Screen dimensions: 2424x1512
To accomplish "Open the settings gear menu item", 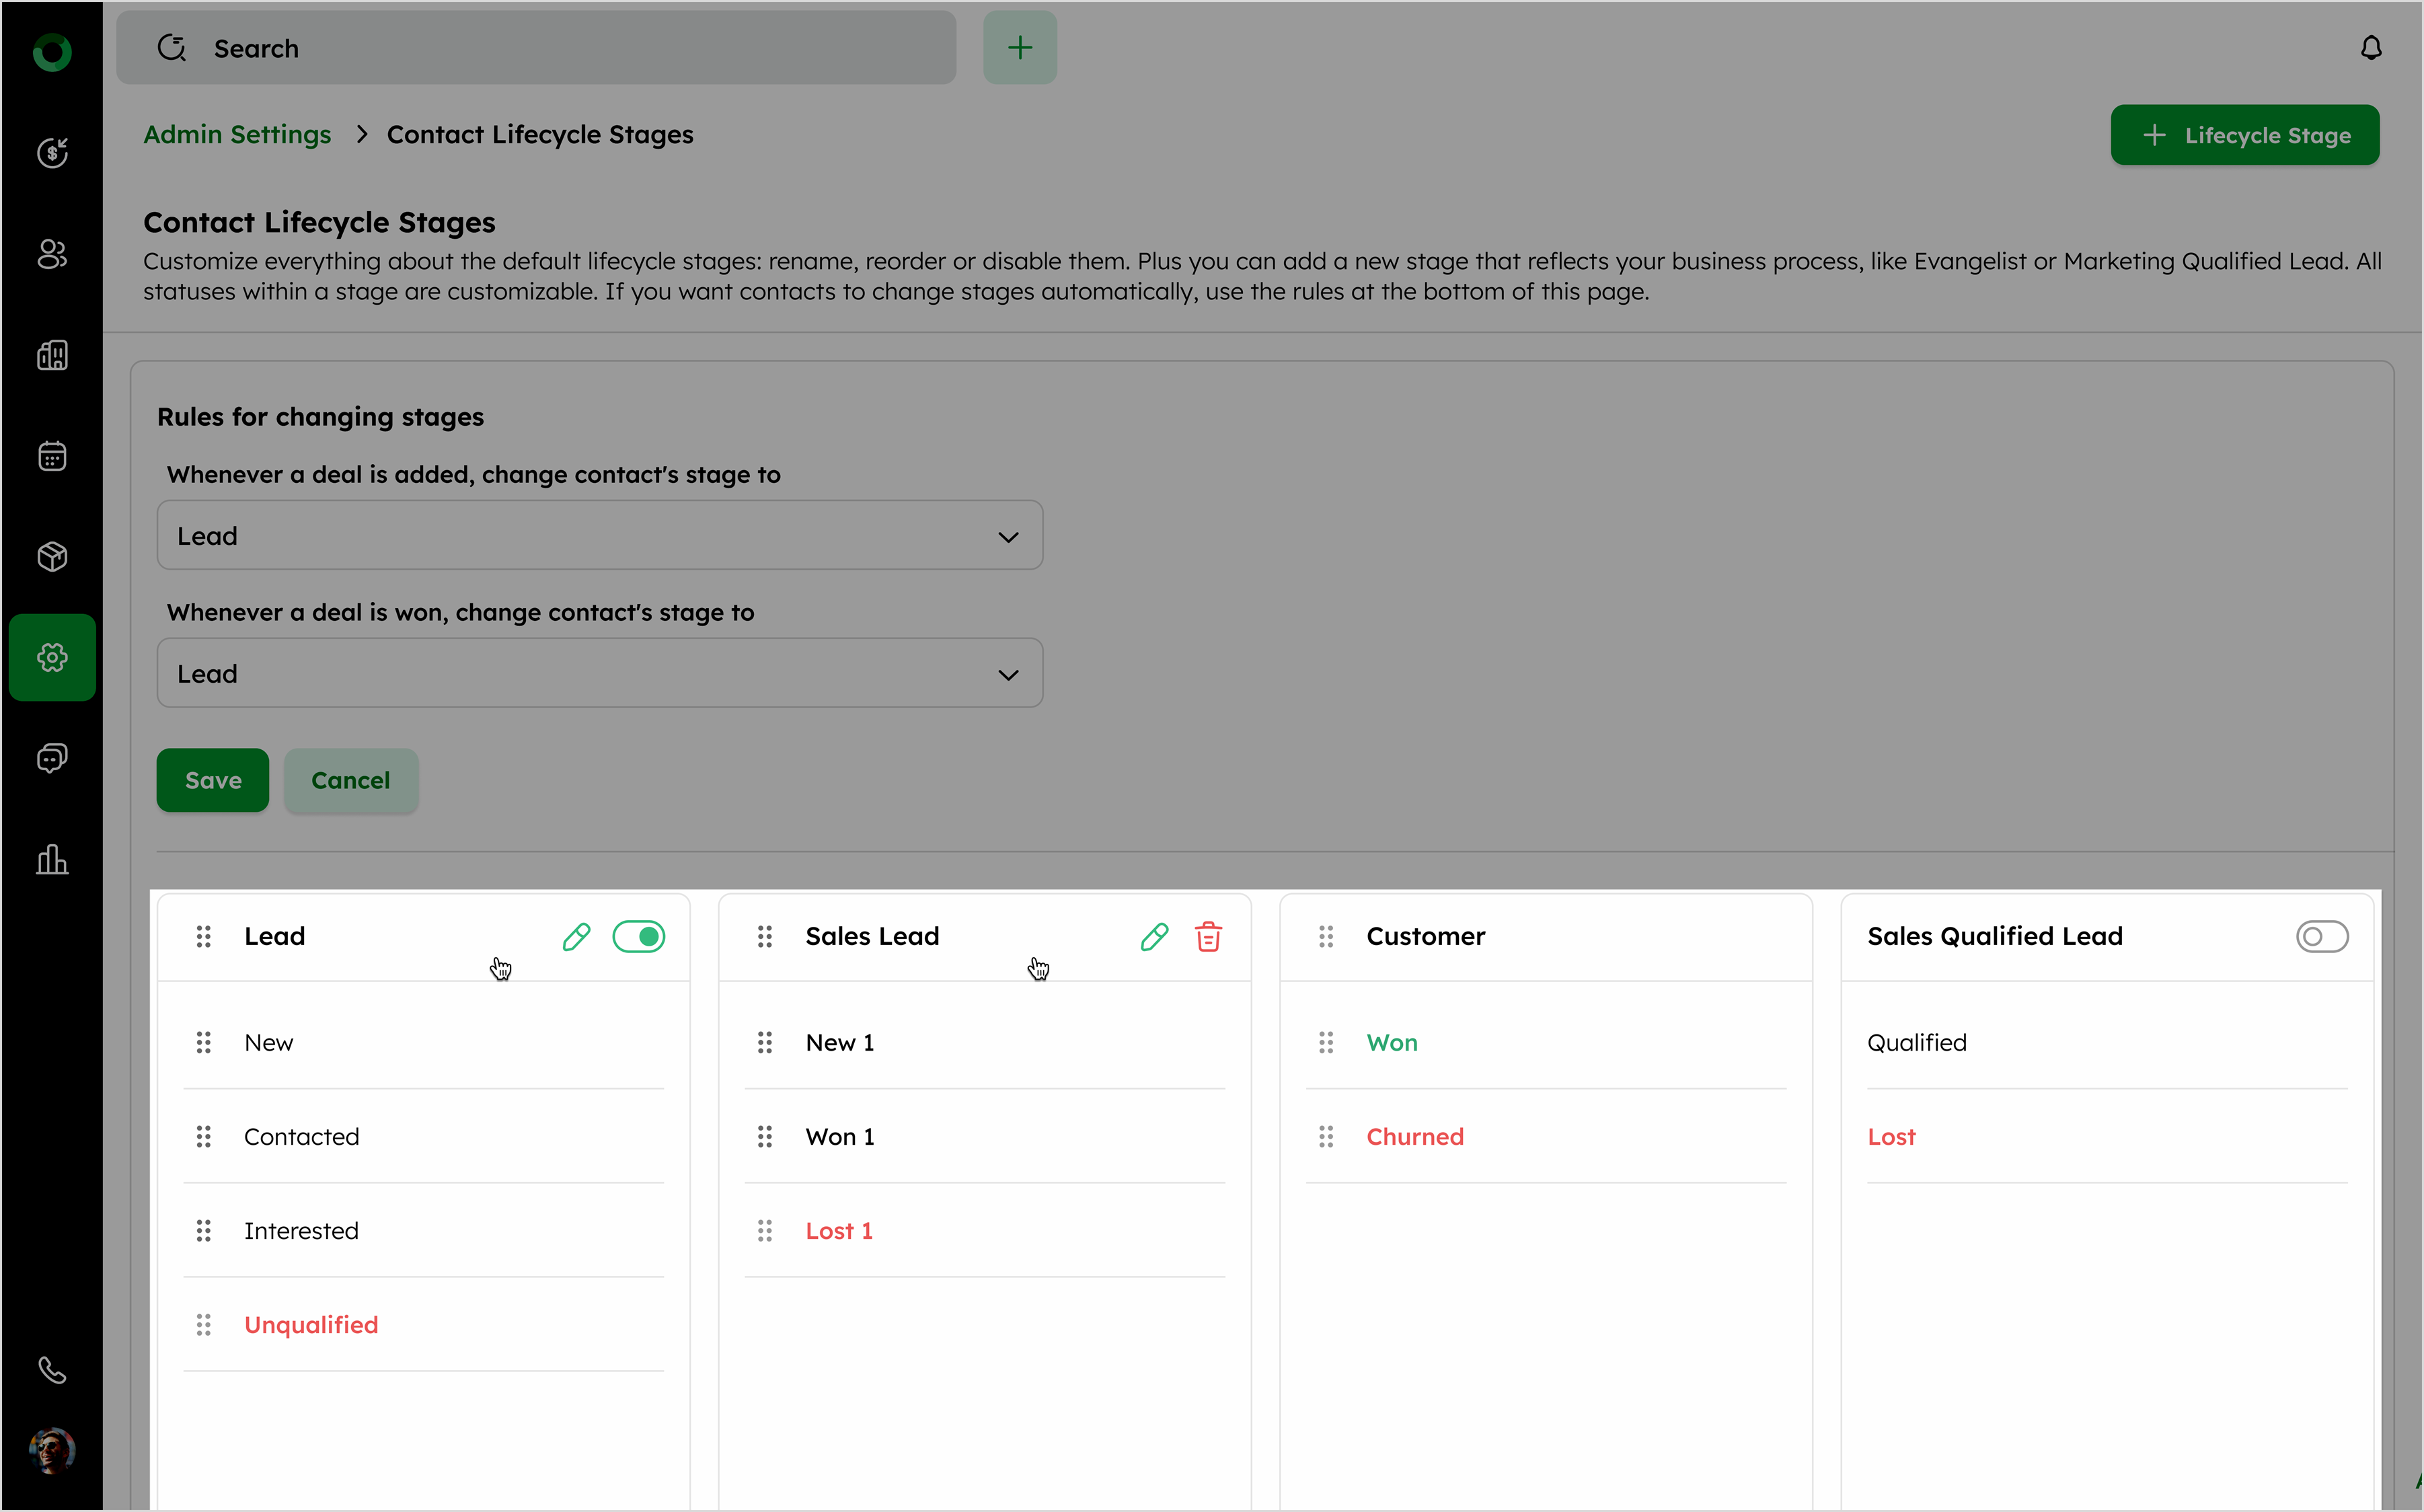I will [x=52, y=657].
